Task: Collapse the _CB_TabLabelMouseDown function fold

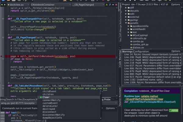Action: point(3,86)
